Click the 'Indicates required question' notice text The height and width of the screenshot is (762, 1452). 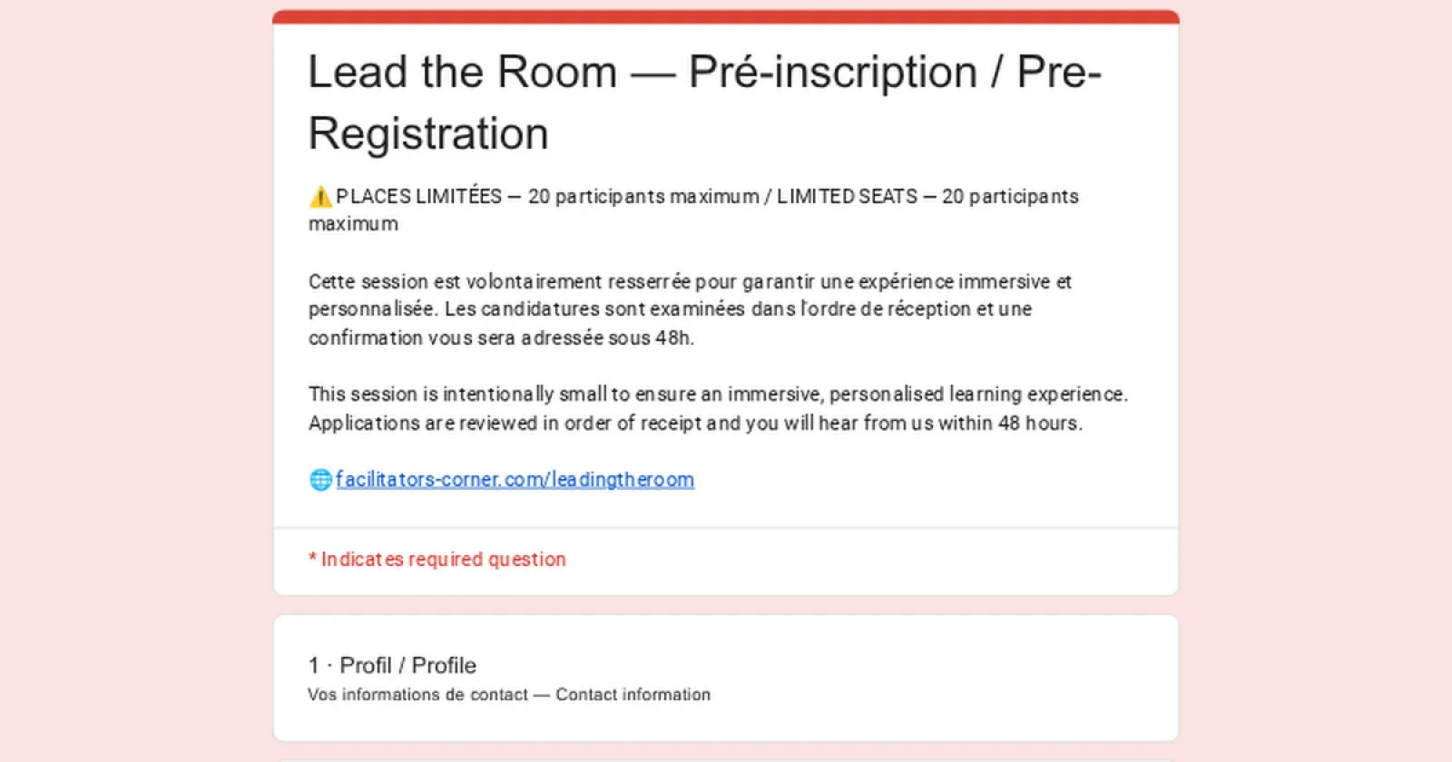coord(444,560)
